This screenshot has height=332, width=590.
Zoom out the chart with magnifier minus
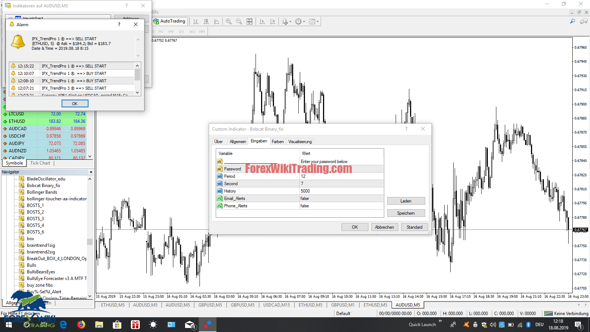coord(239,21)
